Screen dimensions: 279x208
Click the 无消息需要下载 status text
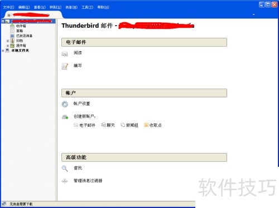pos(21,204)
